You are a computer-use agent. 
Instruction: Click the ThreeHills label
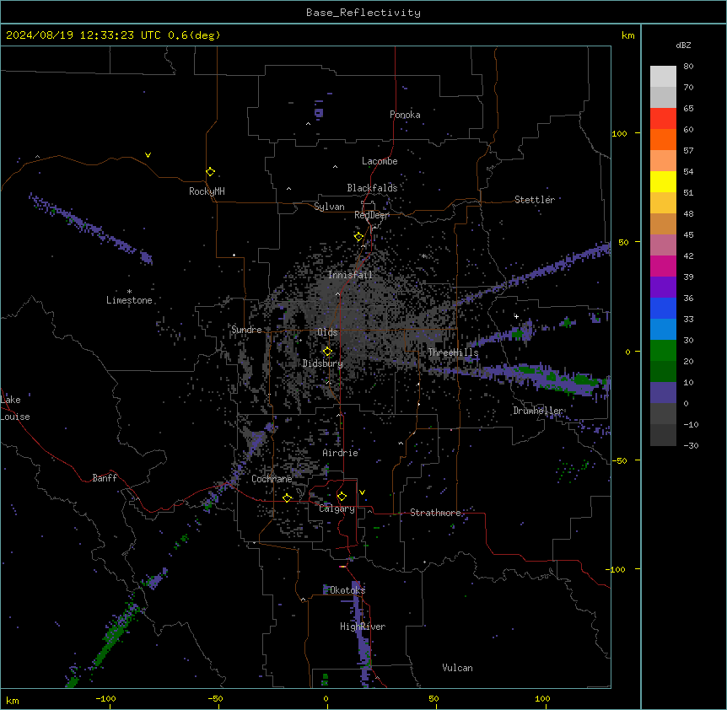(x=453, y=352)
